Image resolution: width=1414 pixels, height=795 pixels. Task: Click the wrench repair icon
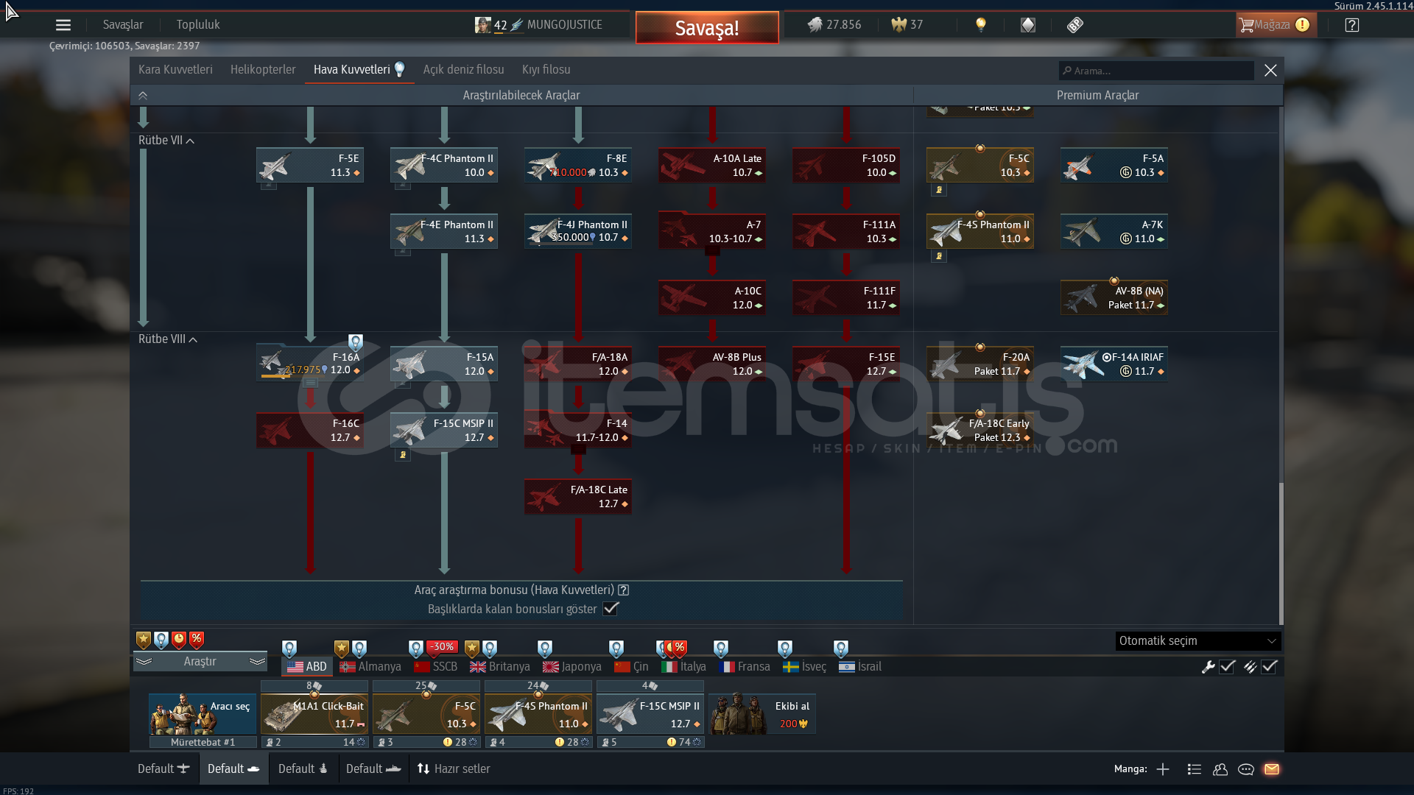pyautogui.click(x=1208, y=667)
